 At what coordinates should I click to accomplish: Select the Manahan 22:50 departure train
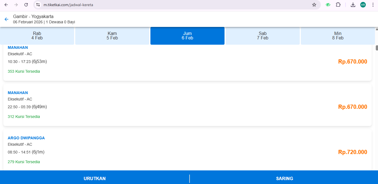pos(187,105)
